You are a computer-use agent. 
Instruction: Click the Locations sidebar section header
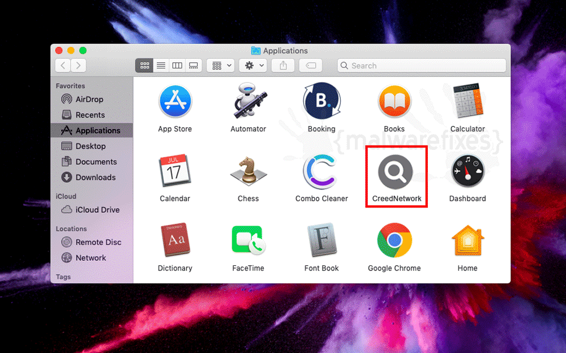pos(71,229)
